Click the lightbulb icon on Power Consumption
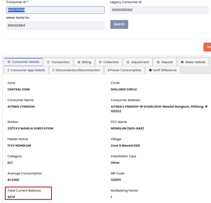Viewport: 211px width, 203px height. [108, 70]
